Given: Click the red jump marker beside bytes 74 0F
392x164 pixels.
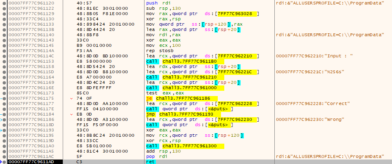Looking at the screenshot, I should coord(72,98).
